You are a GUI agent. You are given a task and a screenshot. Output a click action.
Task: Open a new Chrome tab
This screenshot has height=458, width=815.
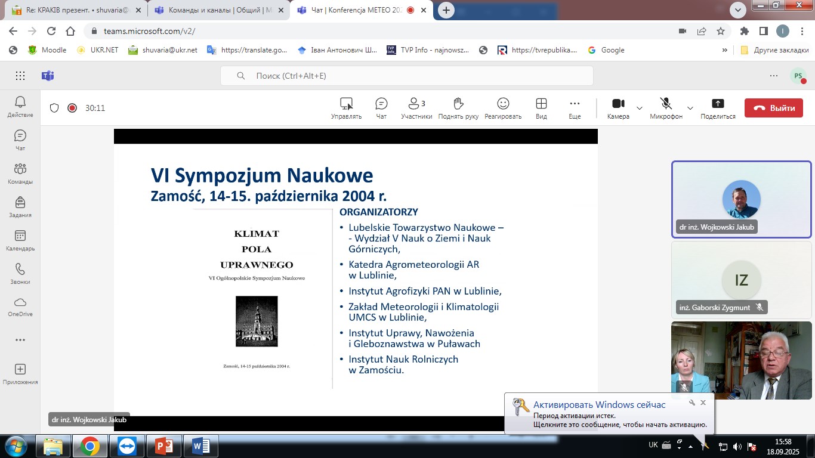tap(446, 10)
